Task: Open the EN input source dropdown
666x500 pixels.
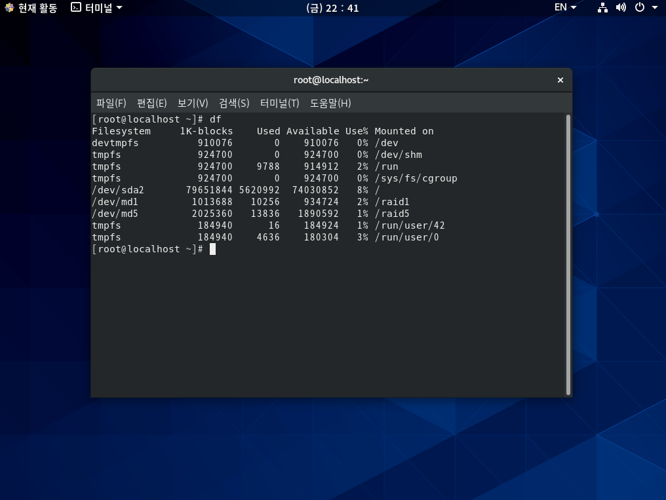Action: (565, 7)
